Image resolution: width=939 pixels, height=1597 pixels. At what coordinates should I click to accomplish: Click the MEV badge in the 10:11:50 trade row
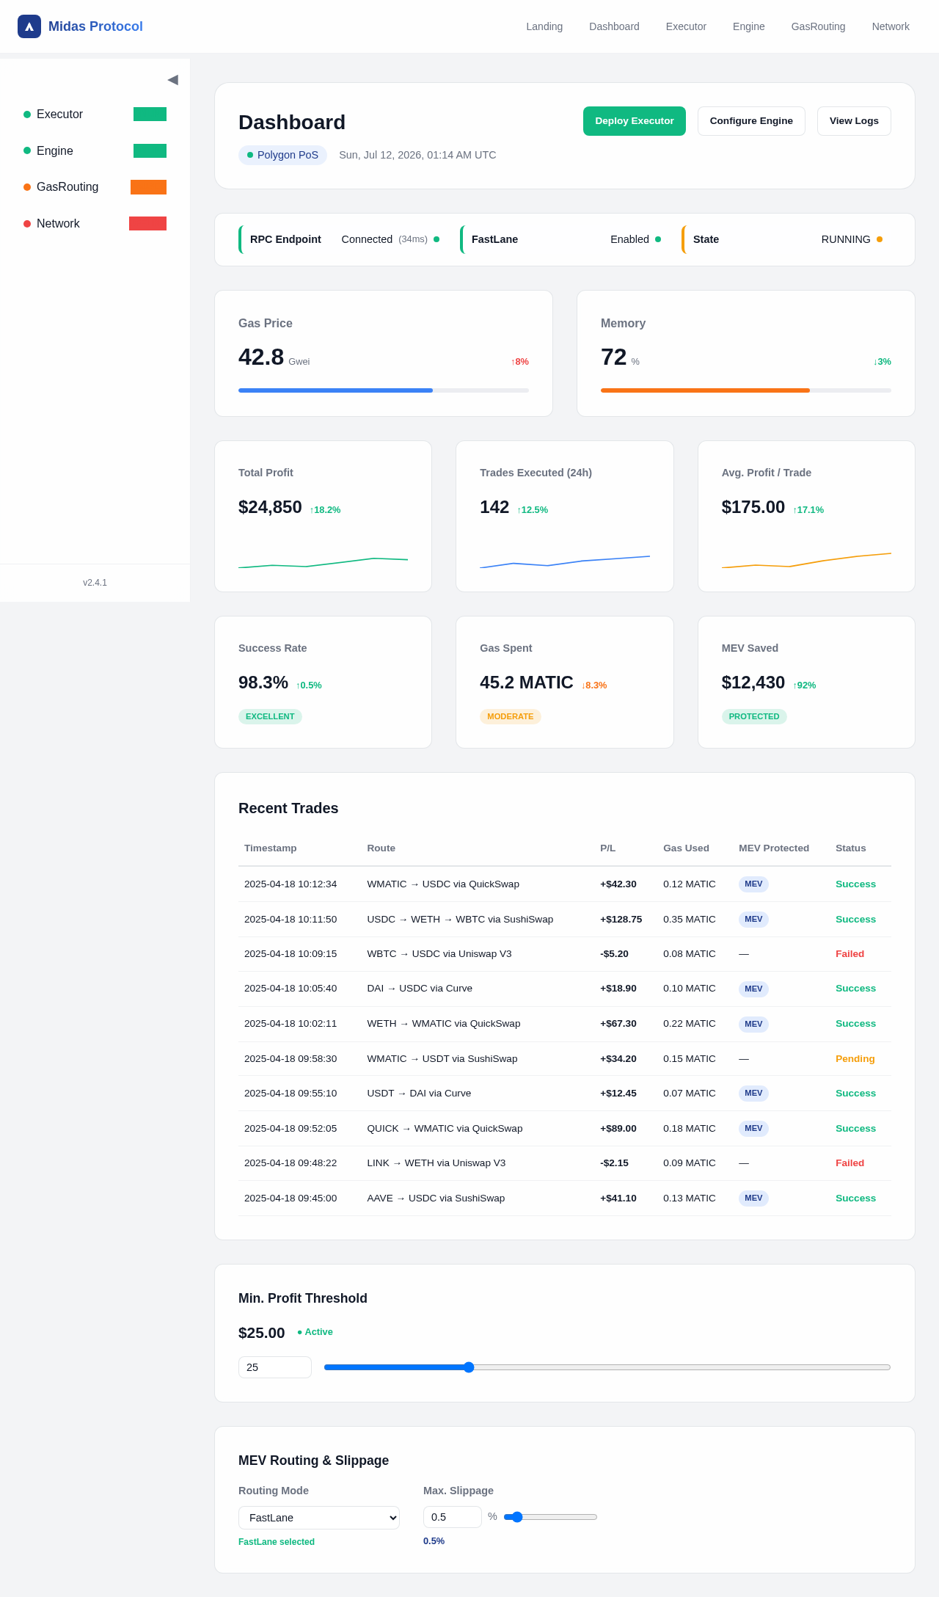[753, 919]
